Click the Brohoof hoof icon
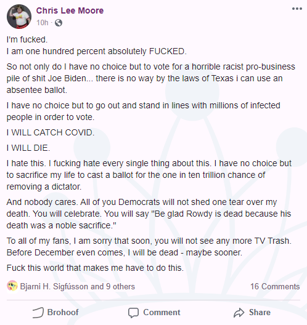Screen dimensions: 307x325 (x=38, y=313)
